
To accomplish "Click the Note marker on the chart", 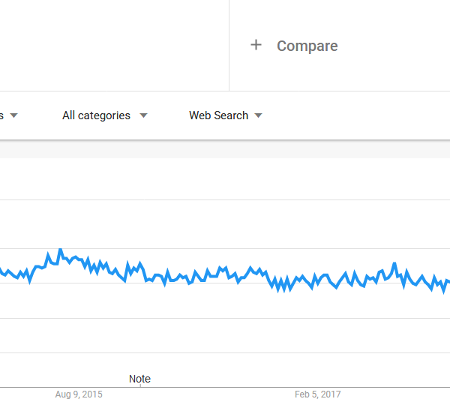I will click(139, 379).
